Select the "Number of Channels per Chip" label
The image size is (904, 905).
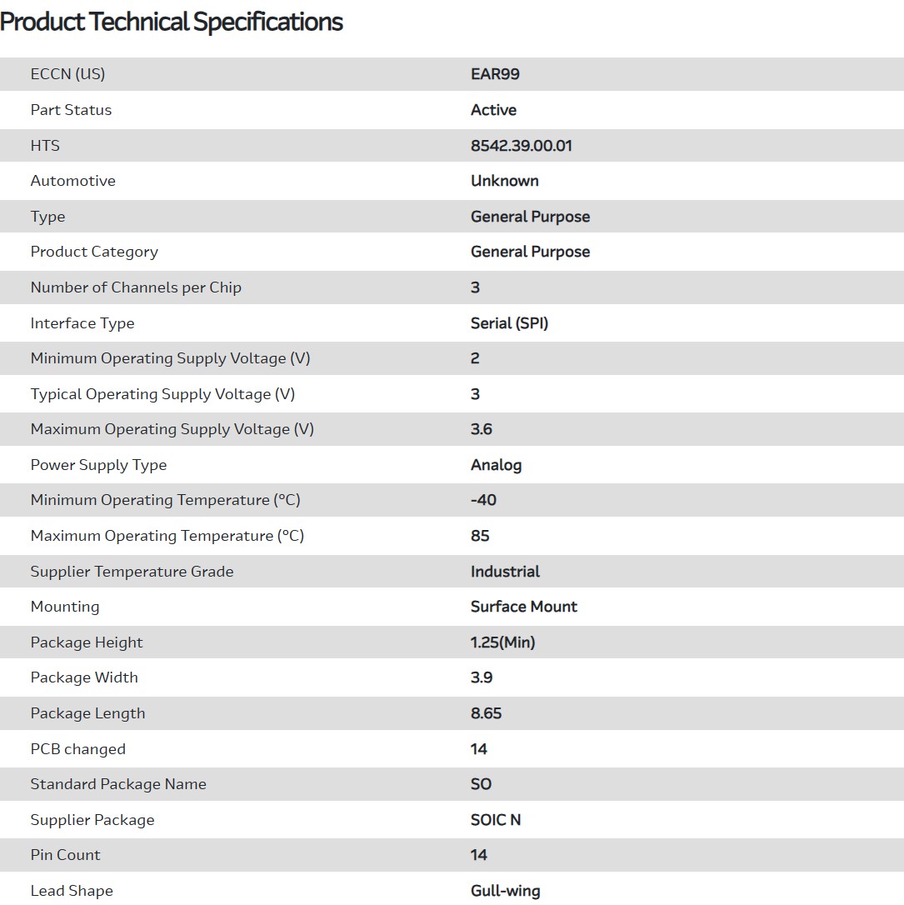(136, 287)
